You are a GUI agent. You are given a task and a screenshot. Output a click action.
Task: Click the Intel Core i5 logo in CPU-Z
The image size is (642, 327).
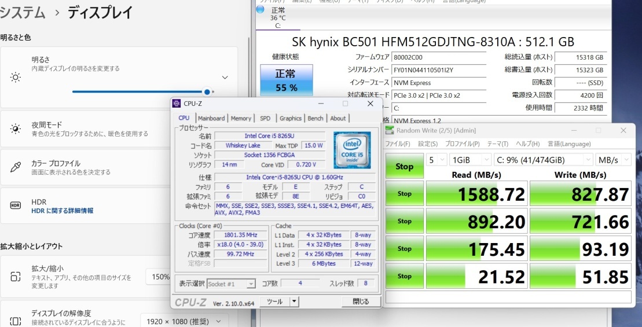[353, 150]
